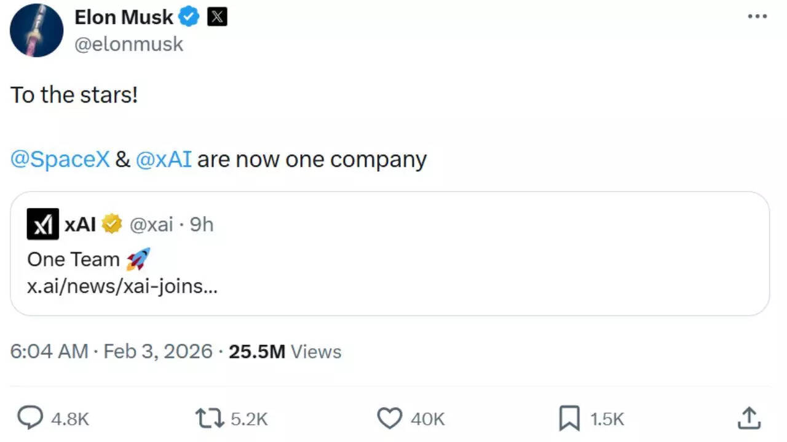Screen dimensions: 787x442
Task: Click Elon Musk's blue verified badge
Action: click(189, 17)
